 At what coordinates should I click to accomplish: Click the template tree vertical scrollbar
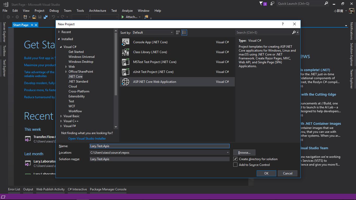(116, 64)
